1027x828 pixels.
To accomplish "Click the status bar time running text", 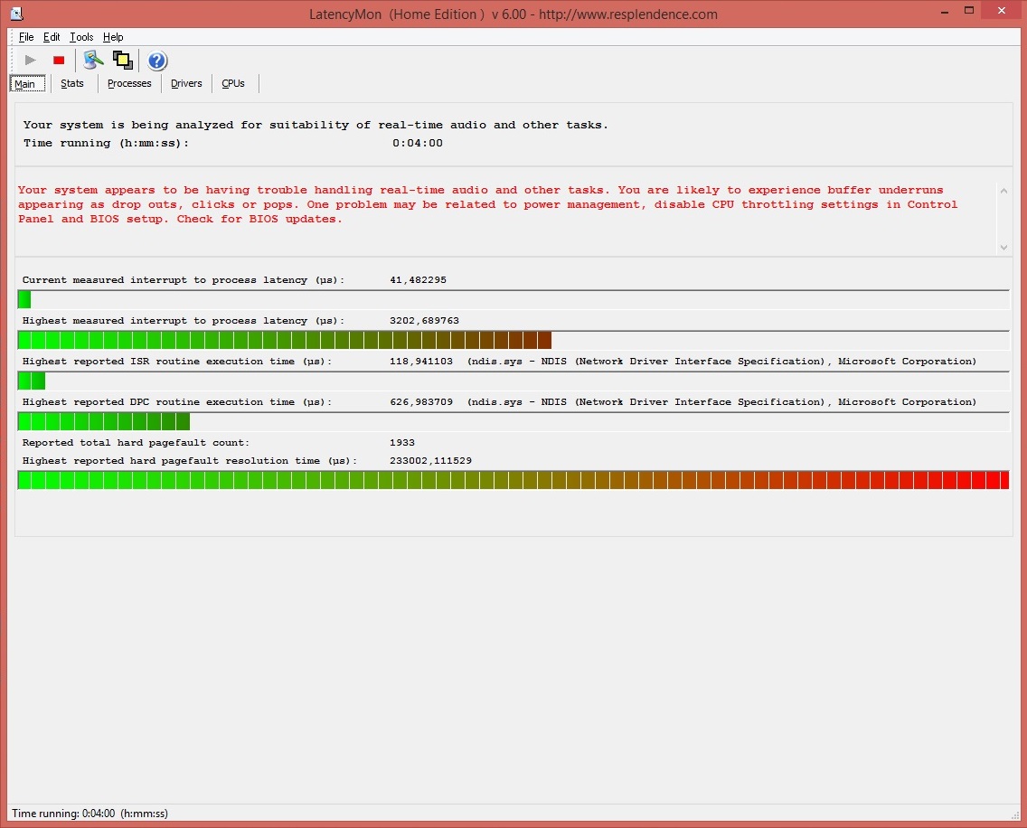I will 90,813.
